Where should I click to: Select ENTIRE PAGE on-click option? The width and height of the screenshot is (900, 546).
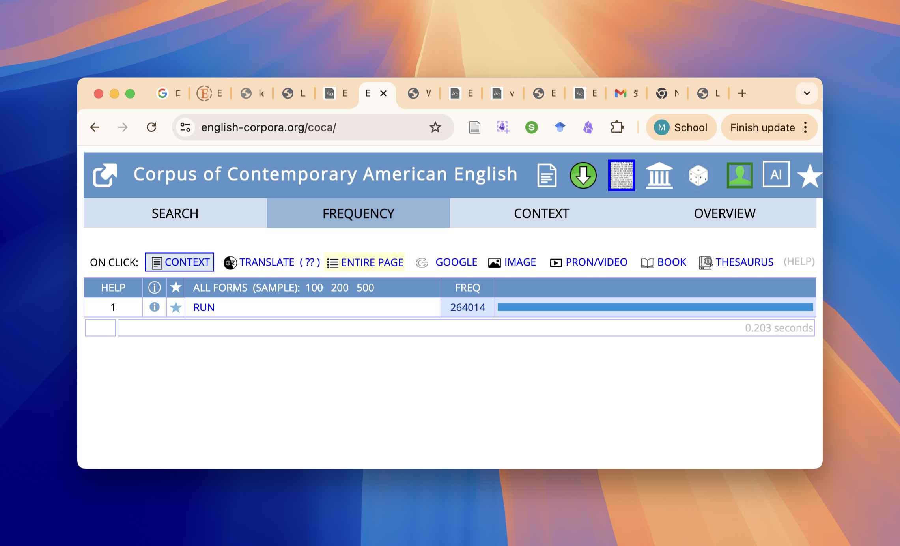(x=365, y=262)
